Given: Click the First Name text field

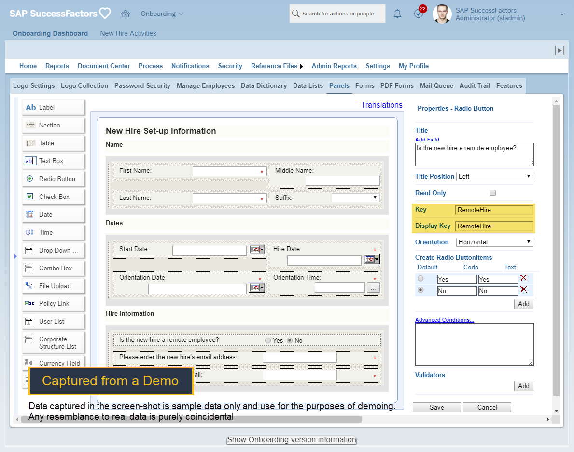Looking at the screenshot, I should pos(230,171).
